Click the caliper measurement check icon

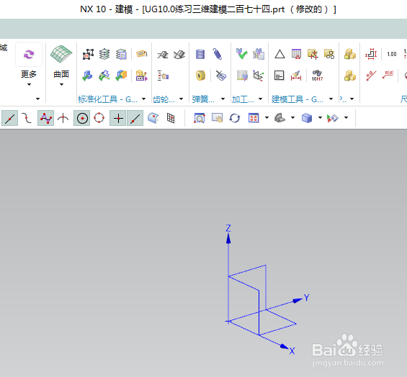pyautogui.click(x=104, y=76)
